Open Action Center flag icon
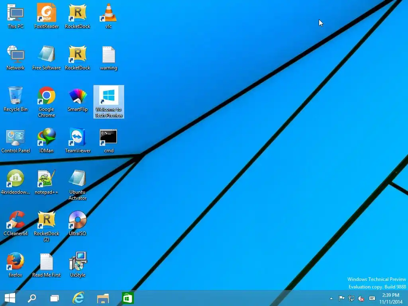408x306 pixels. click(341, 298)
